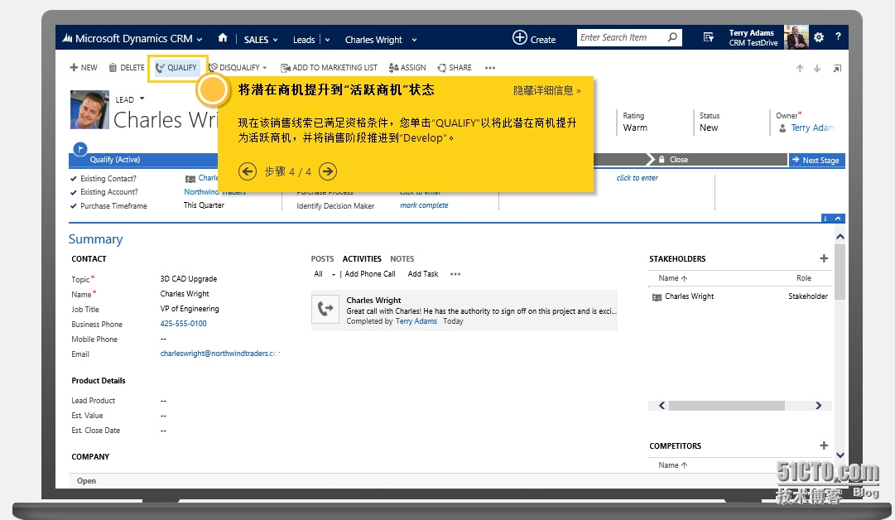
Task: Click QUALIFY in the command bar
Action: (x=177, y=67)
